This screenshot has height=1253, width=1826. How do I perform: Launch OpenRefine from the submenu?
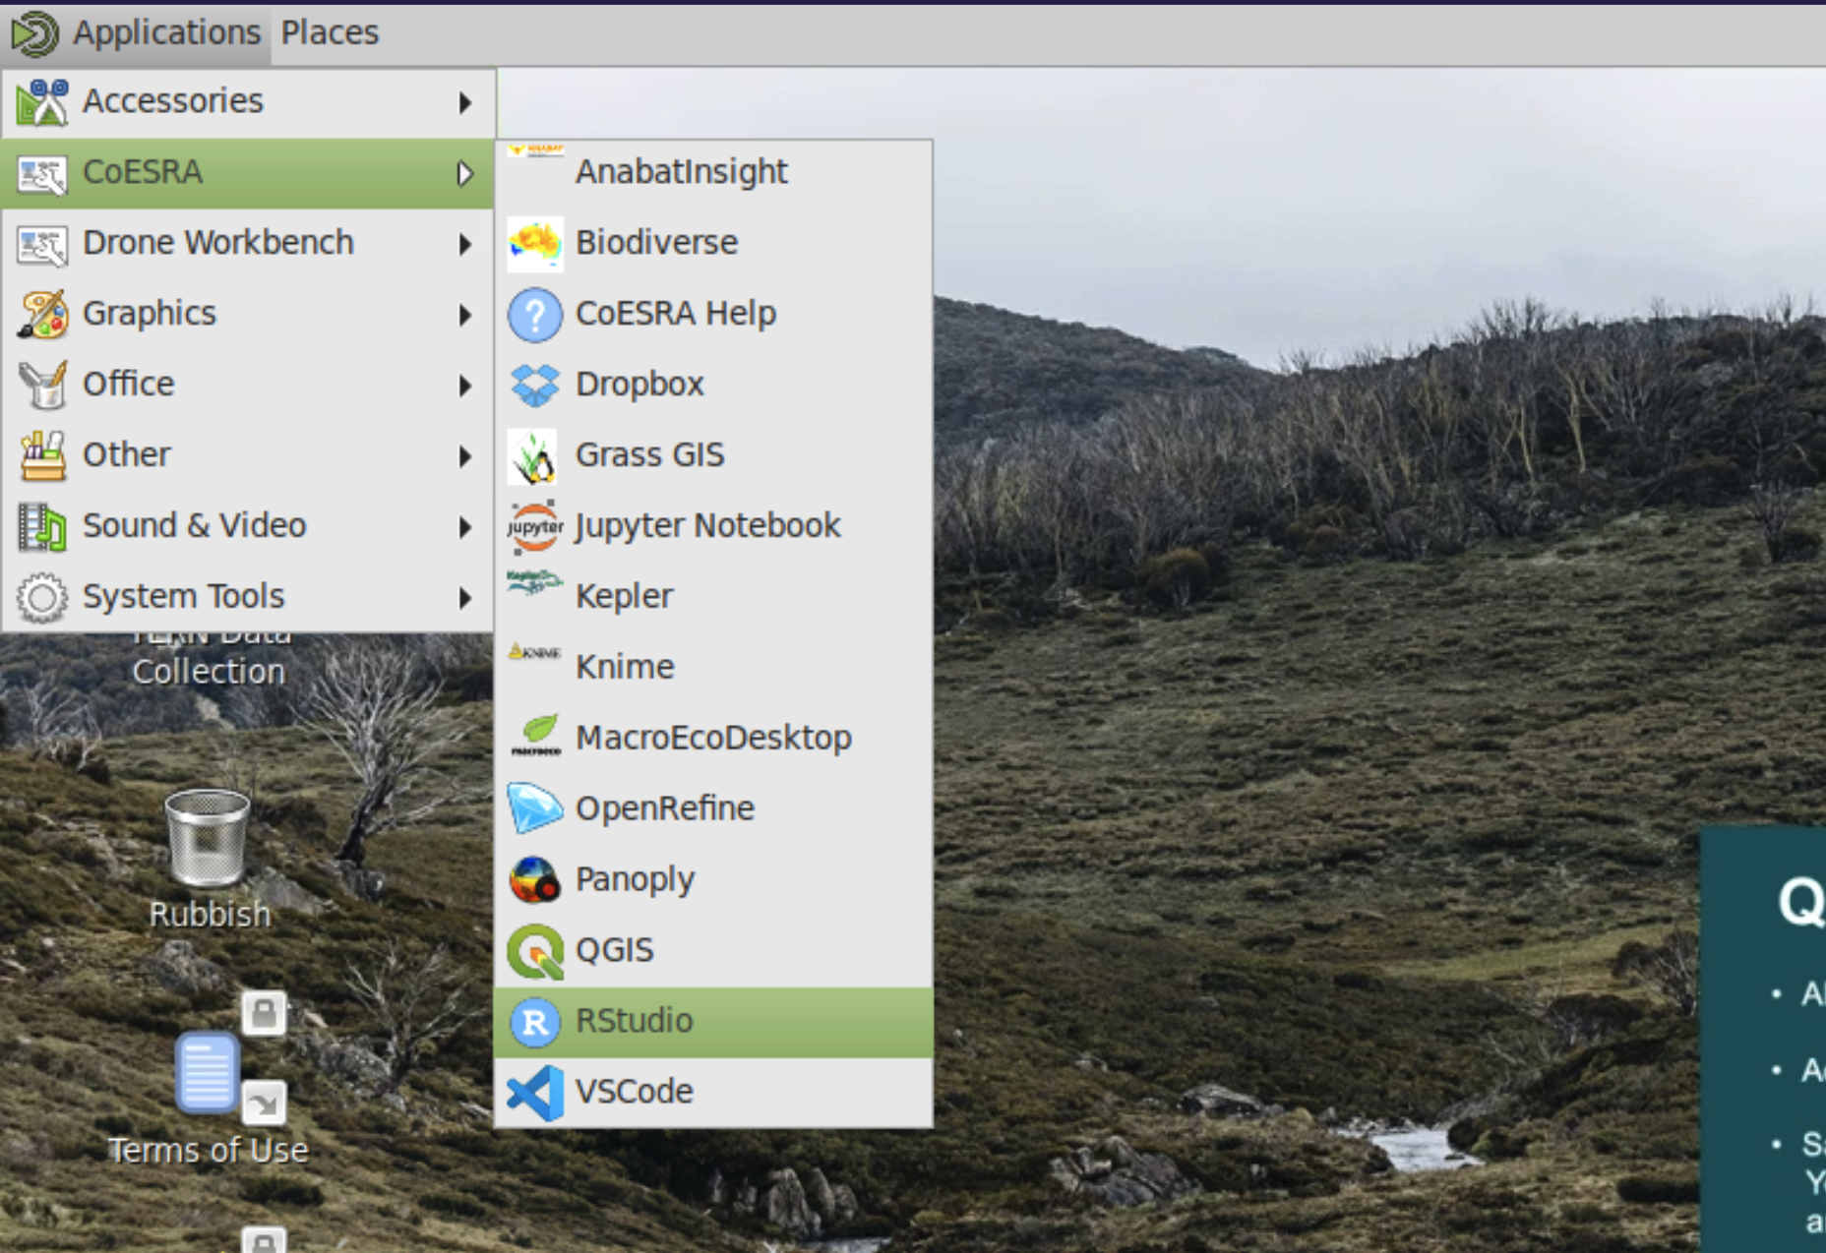714,809
